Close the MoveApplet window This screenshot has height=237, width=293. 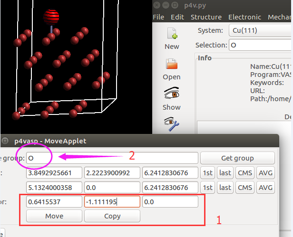(x=5, y=141)
